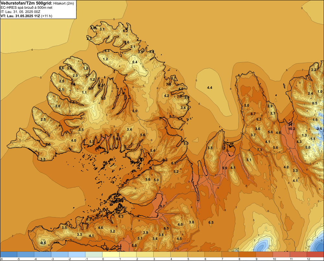This screenshot has height=261, width=324.
Task: Click the 0.0 temperature label
Action: [x=308, y=147]
